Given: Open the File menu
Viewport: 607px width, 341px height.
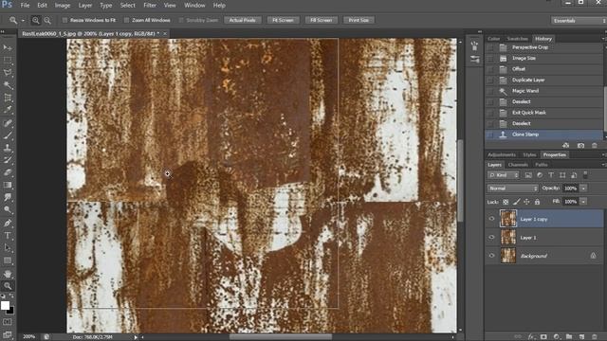Looking at the screenshot, I should 25,6.
